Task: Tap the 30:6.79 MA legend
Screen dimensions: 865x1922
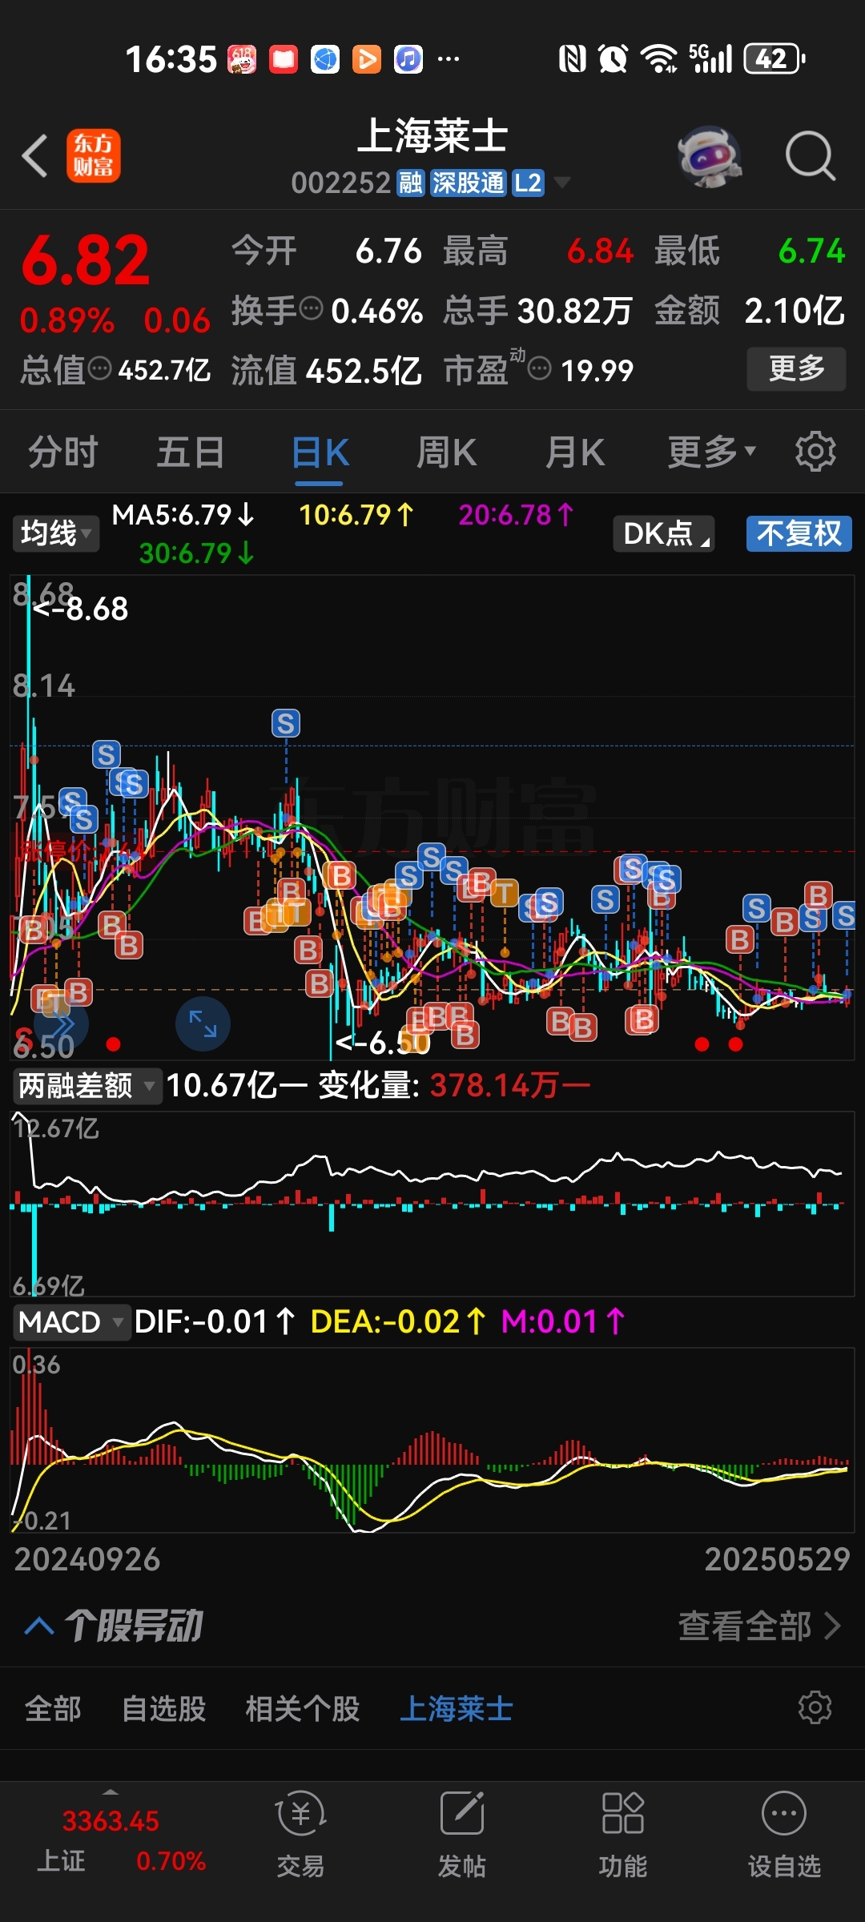Action: (196, 553)
